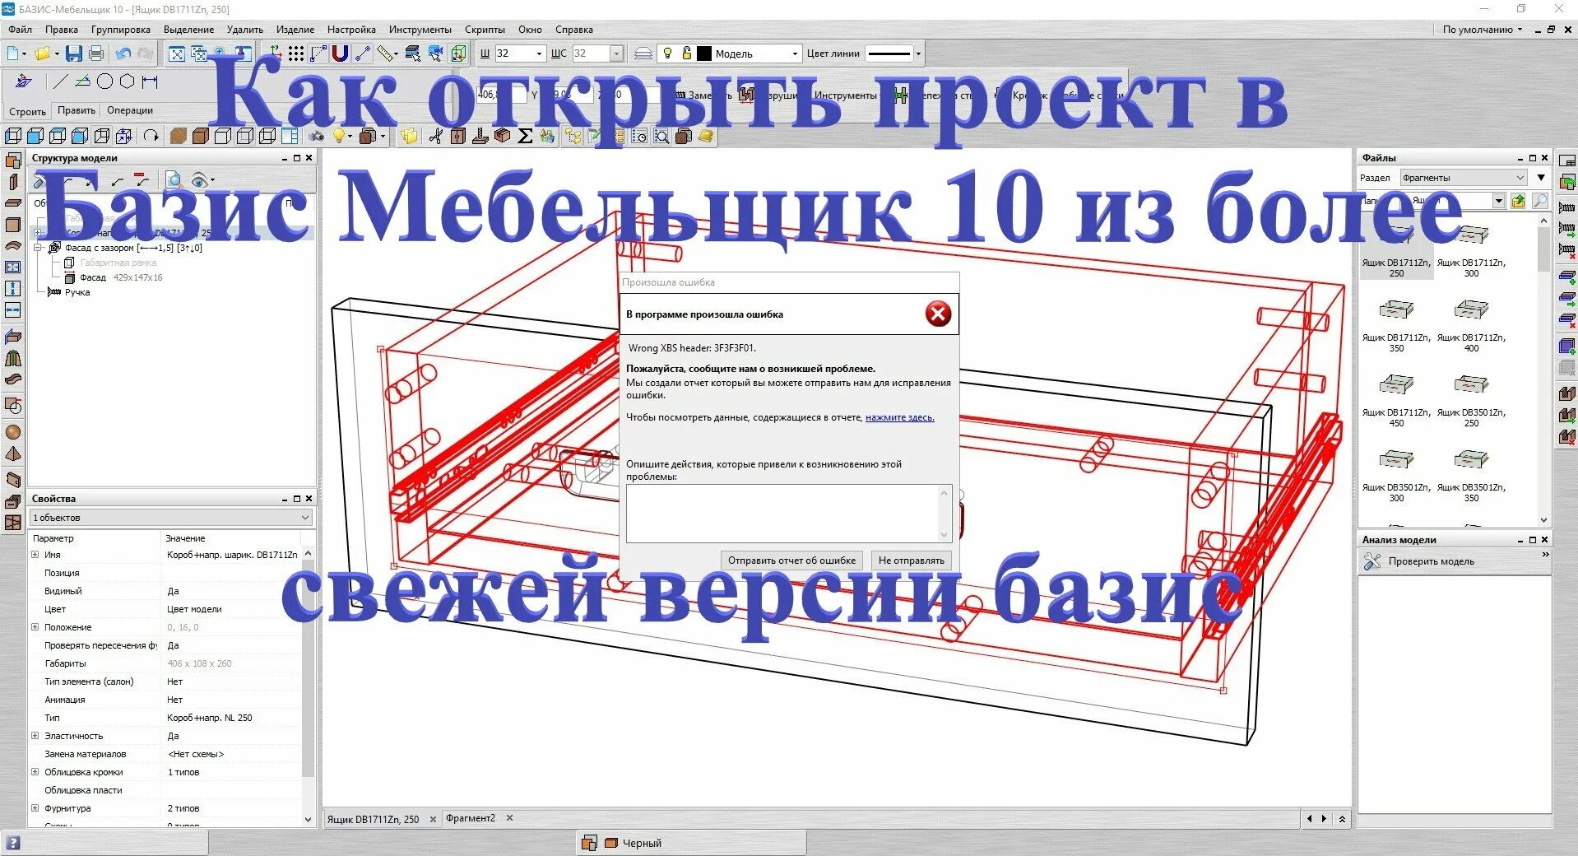The image size is (1578, 856).
Task: Select the ruler measure tool
Action: 386,53
